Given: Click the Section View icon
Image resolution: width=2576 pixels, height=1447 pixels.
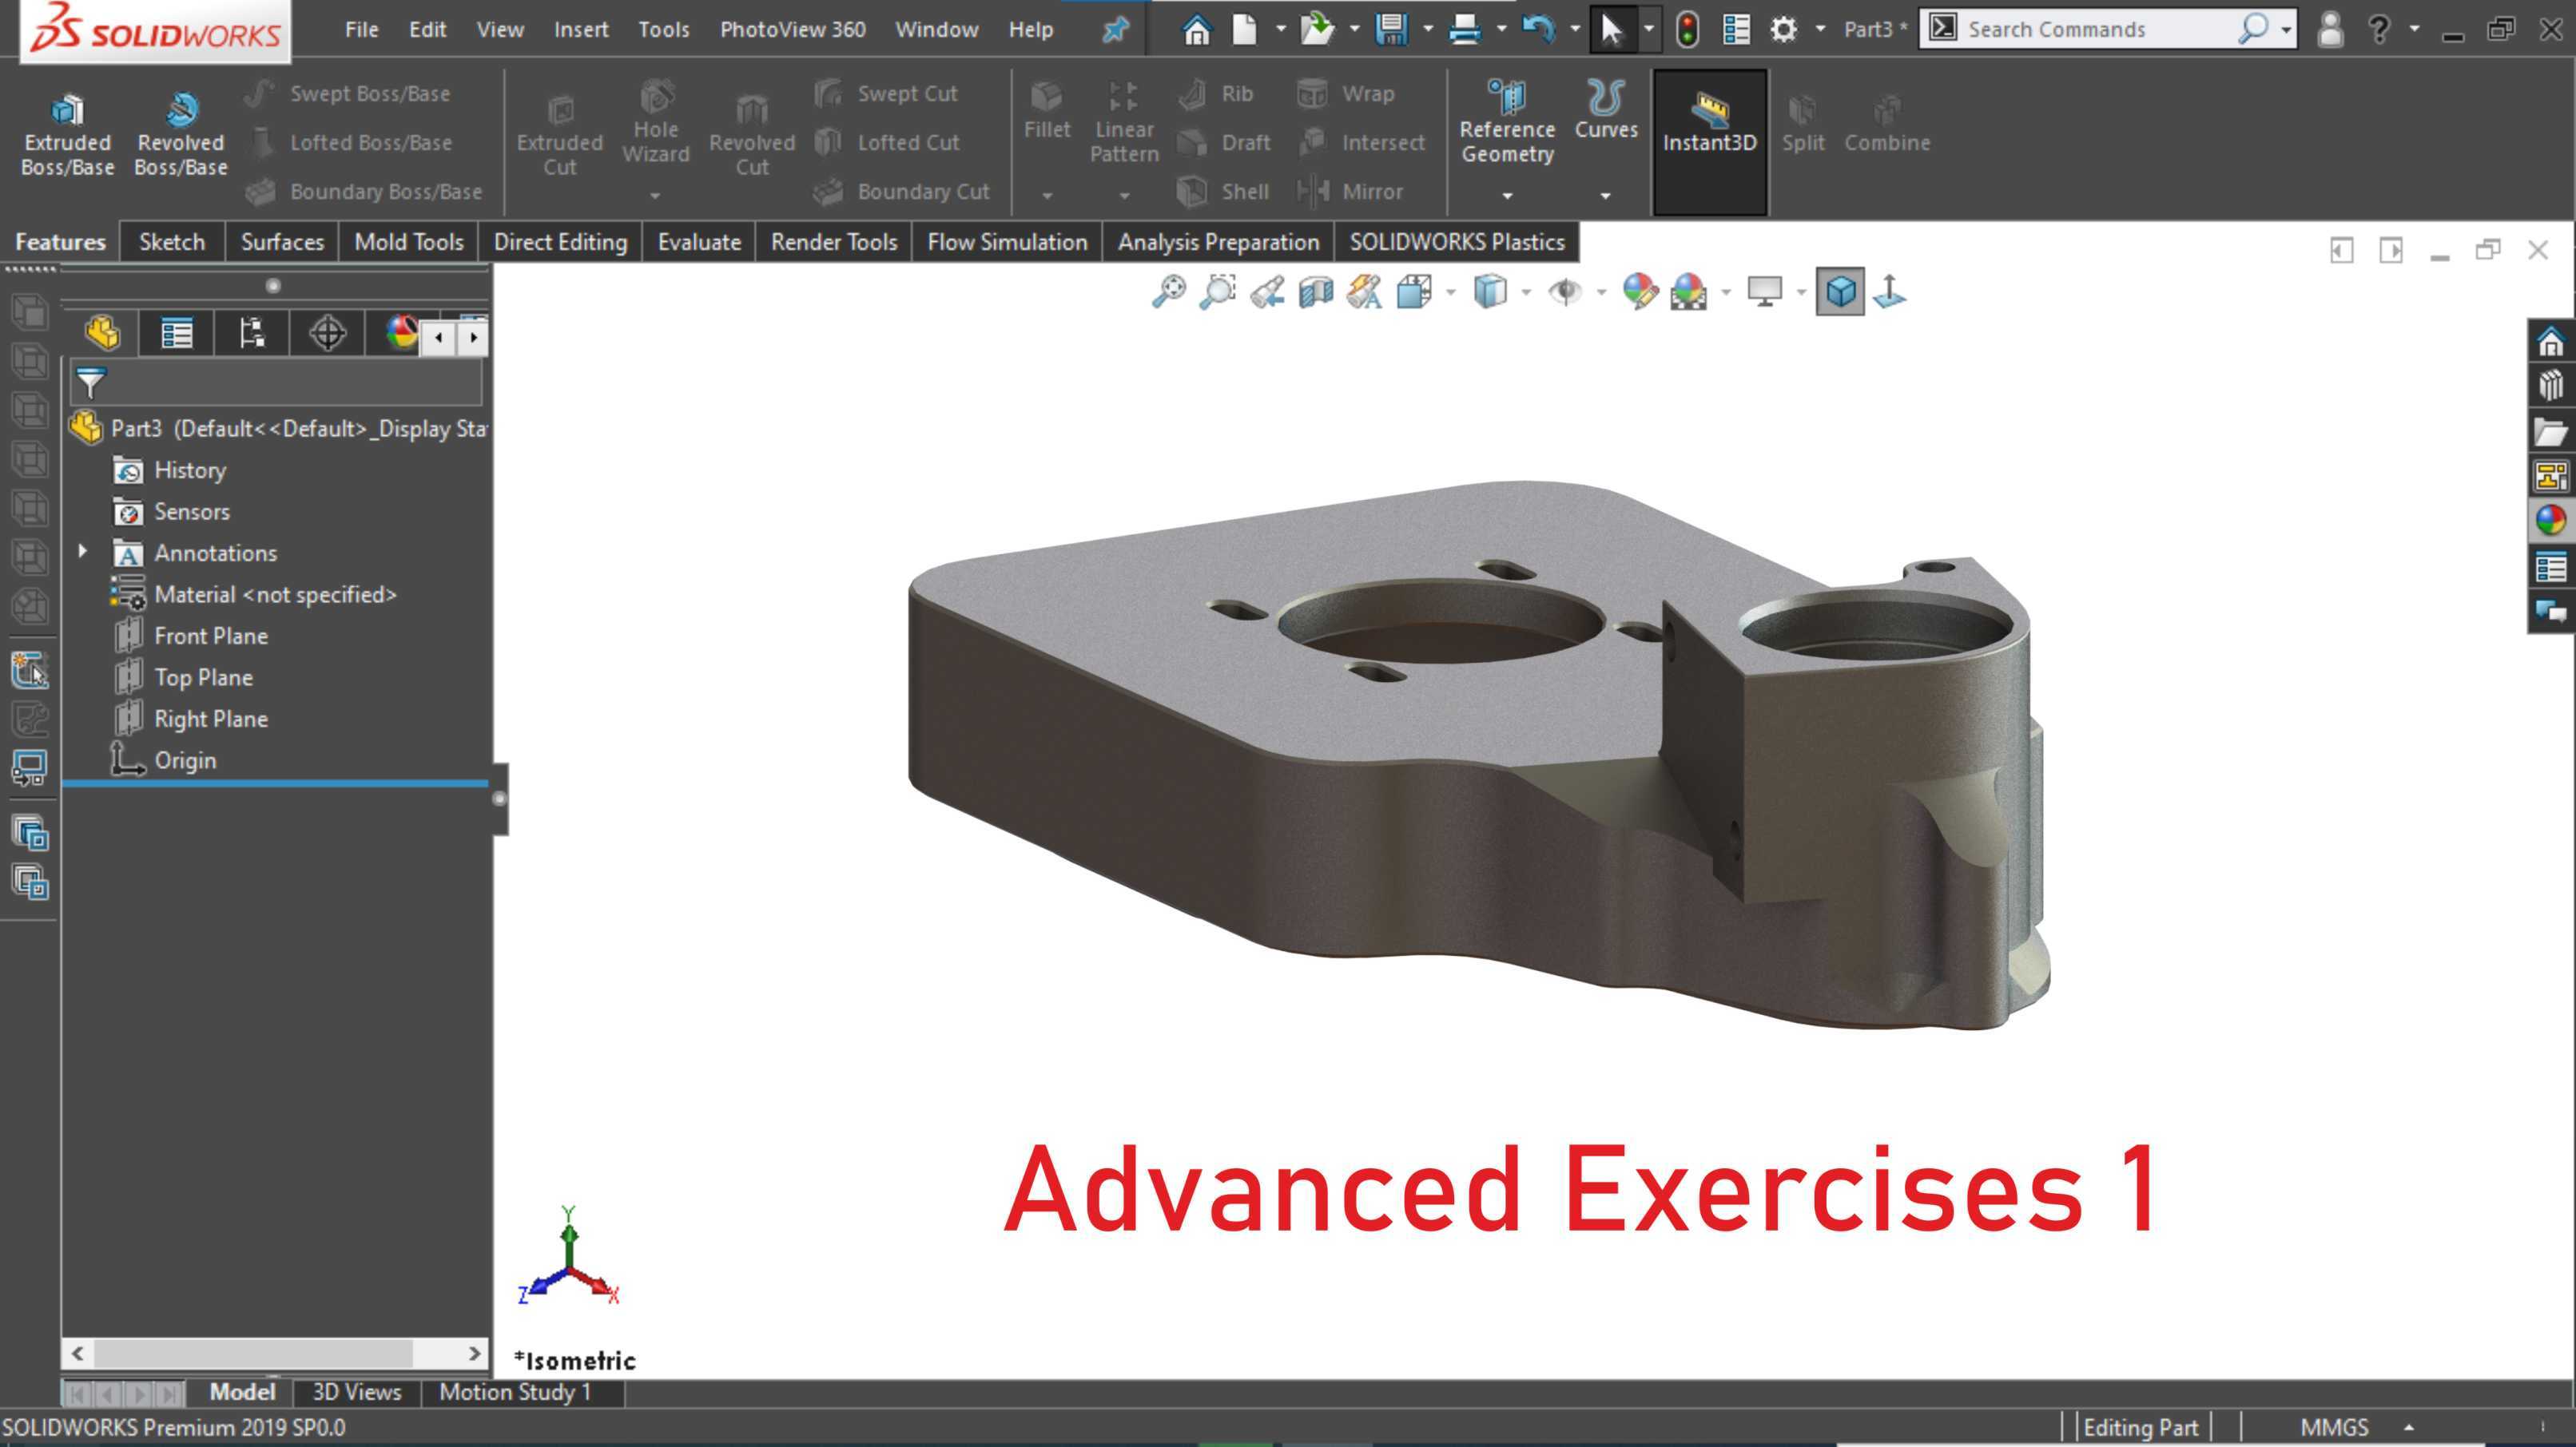Looking at the screenshot, I should tap(1315, 291).
